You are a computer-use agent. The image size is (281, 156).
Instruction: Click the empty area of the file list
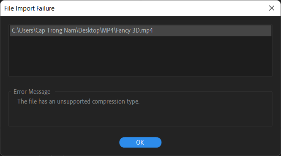tap(140, 56)
